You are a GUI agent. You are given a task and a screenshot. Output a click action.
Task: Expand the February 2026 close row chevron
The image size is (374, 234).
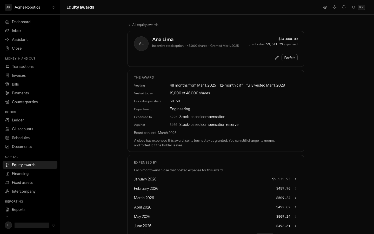coord(295,188)
